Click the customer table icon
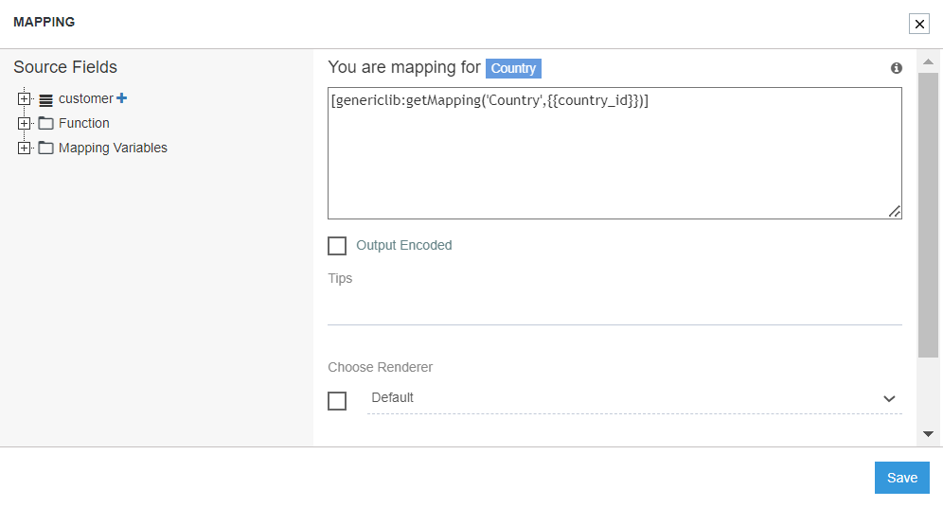The width and height of the screenshot is (943, 507). (x=45, y=99)
